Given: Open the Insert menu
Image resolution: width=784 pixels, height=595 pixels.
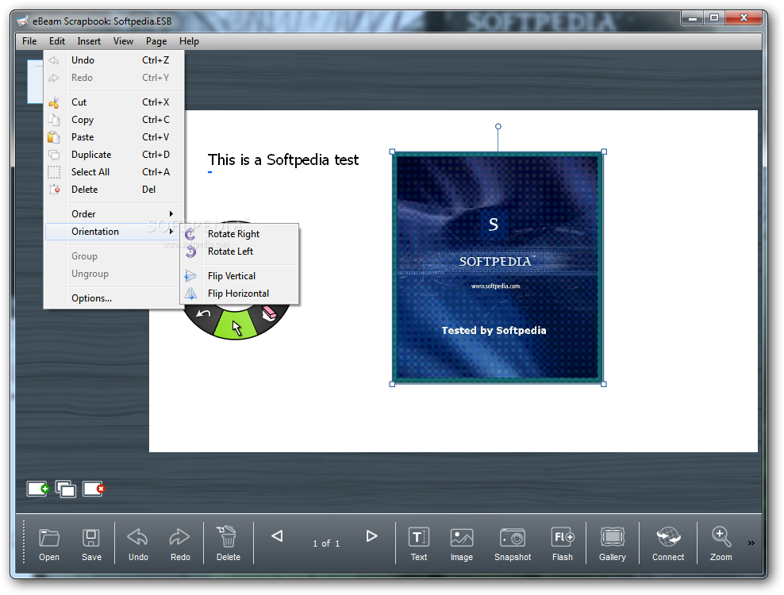Looking at the screenshot, I should [x=89, y=41].
